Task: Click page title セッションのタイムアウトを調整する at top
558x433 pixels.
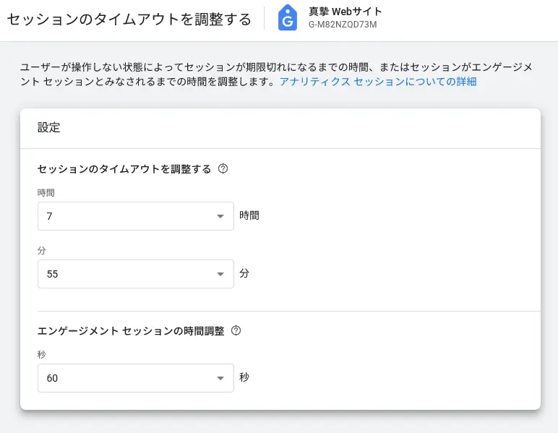Action: pyautogui.click(x=129, y=20)
